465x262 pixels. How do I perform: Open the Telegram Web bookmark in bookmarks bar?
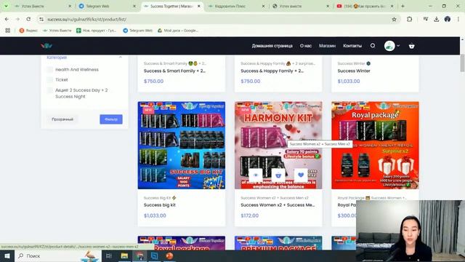pos(137,31)
